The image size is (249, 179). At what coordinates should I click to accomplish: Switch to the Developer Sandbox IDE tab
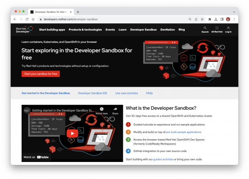click(93, 93)
